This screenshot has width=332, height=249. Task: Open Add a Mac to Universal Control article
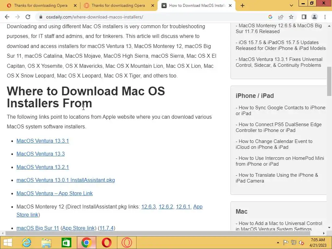[279, 226]
